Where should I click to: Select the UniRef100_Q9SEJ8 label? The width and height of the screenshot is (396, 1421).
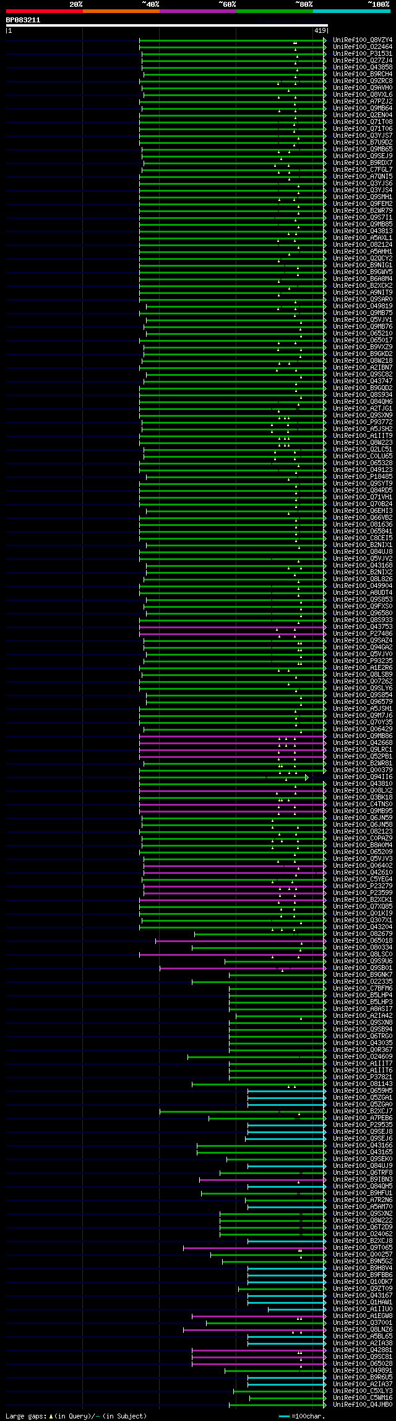tap(363, 1132)
